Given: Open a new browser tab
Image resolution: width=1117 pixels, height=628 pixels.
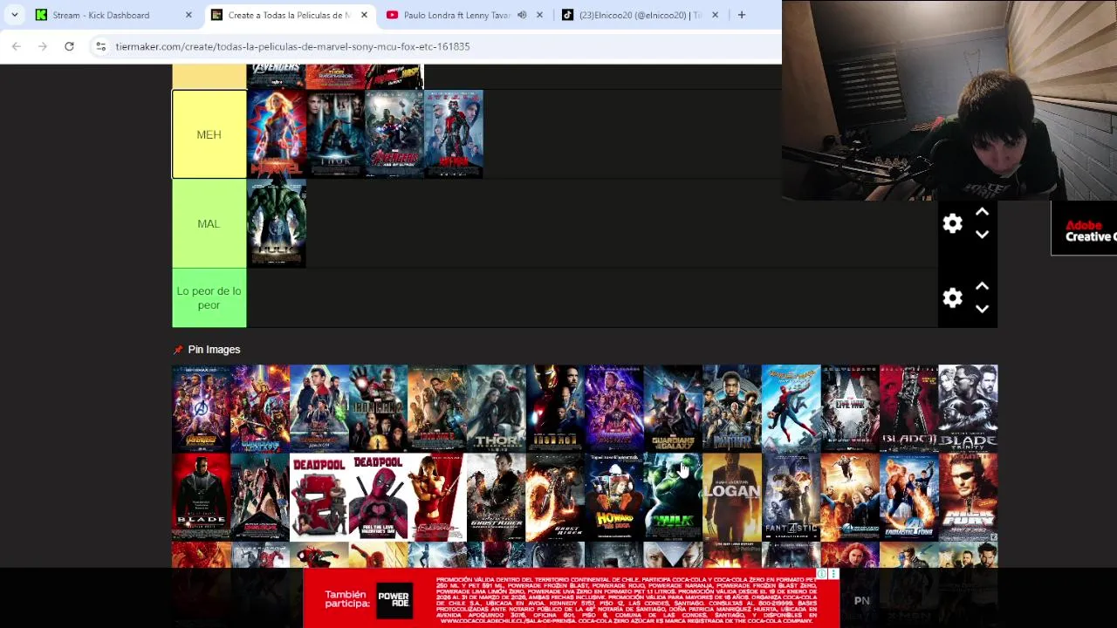Looking at the screenshot, I should coord(742,15).
